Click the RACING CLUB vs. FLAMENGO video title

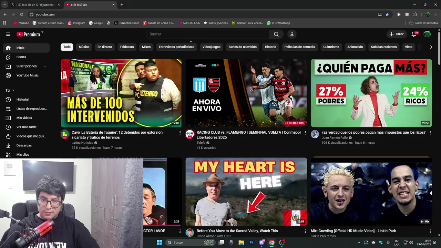[x=248, y=135]
